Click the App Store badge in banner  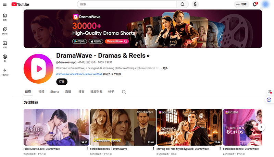click(x=96, y=41)
